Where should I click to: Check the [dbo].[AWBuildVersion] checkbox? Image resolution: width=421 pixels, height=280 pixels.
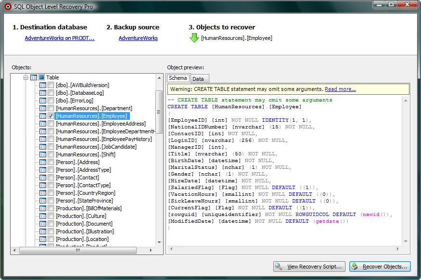[x=51, y=85]
